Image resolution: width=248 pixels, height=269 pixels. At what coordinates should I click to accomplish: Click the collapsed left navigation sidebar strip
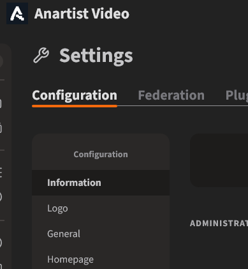pos(6,157)
